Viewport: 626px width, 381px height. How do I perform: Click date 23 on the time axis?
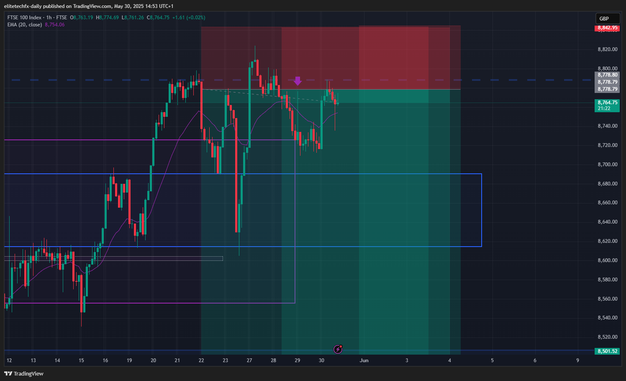pyautogui.click(x=226, y=360)
